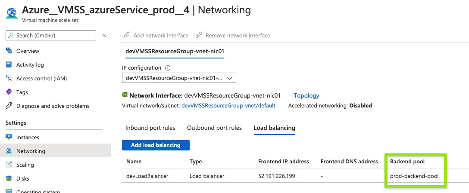Screen dimensions: 469x193
Task: Open Activity log in sidebar
Action: [30, 65]
